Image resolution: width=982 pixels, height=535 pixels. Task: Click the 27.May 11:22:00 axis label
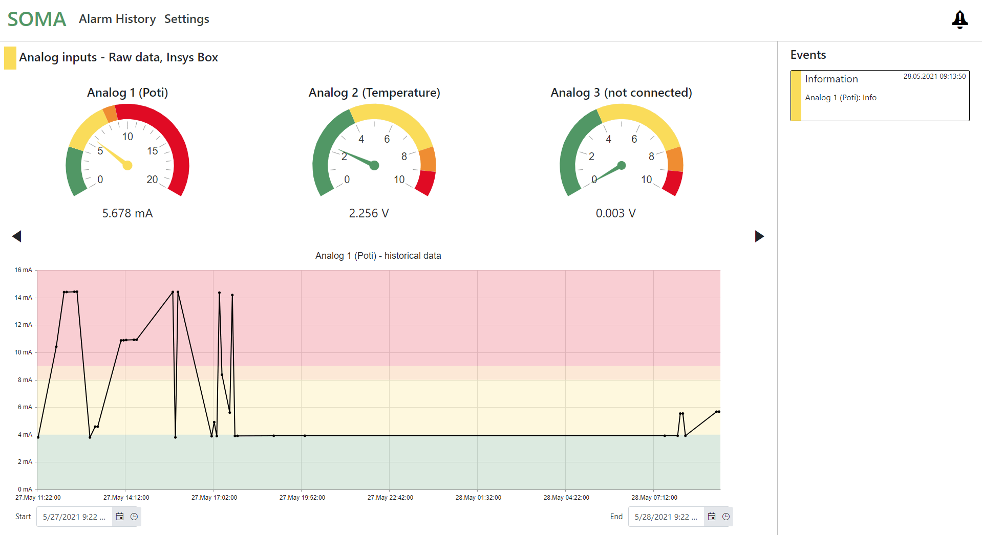coord(38,498)
